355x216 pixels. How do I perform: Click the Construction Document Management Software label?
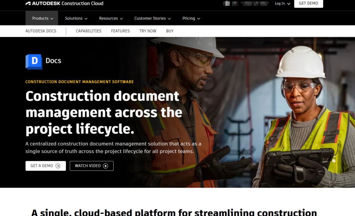coord(79,82)
